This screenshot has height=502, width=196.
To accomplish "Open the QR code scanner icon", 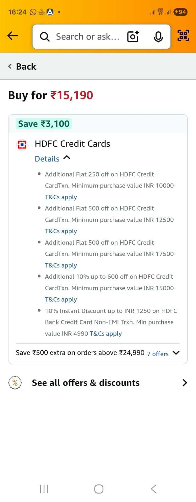I will pos(183,35).
